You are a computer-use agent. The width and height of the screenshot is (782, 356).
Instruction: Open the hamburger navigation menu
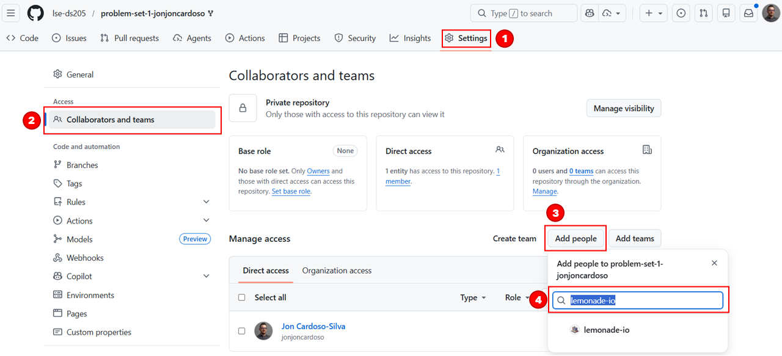pos(11,13)
